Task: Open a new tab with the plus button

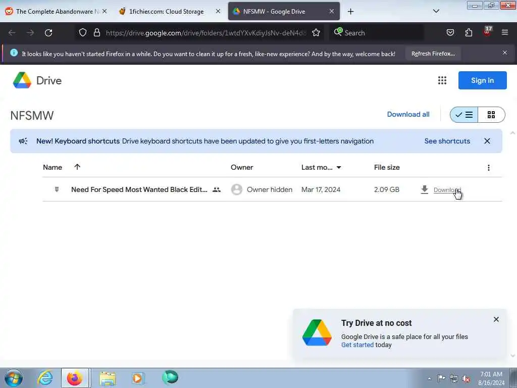Action: (350, 12)
